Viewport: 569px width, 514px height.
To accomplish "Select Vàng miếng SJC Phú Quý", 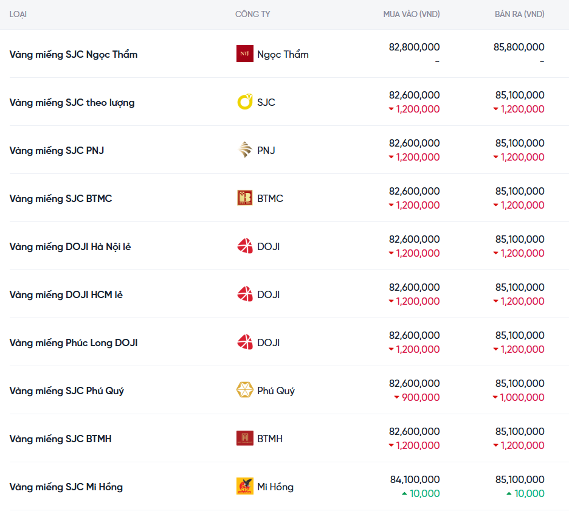I will pos(67,391).
